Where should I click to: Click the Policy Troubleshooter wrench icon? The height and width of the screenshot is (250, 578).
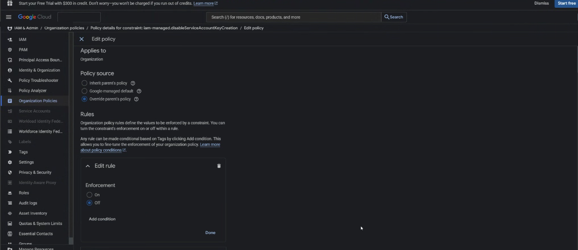(10, 80)
